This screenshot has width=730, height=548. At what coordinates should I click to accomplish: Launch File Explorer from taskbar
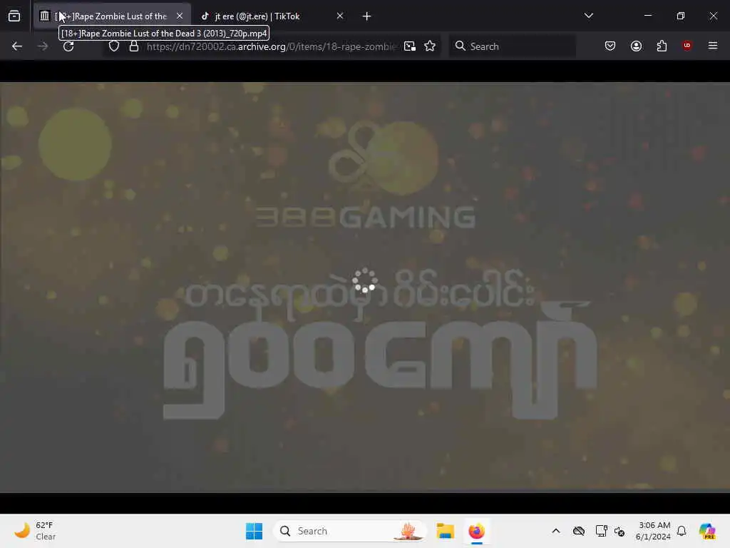tap(445, 531)
